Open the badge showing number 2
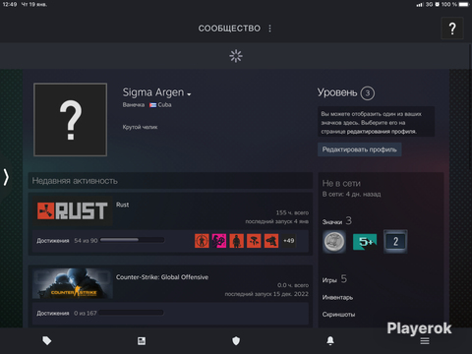This screenshot has width=472, height=354. click(x=395, y=242)
